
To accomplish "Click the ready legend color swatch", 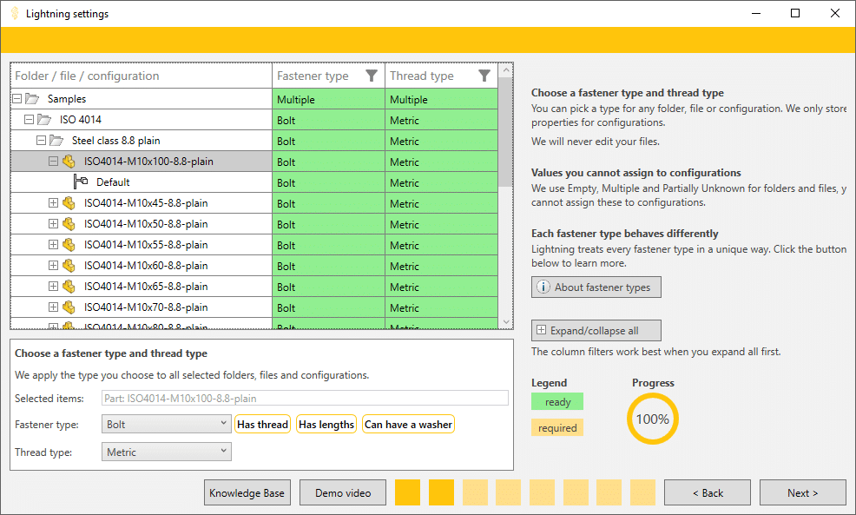I will pyautogui.click(x=556, y=401).
